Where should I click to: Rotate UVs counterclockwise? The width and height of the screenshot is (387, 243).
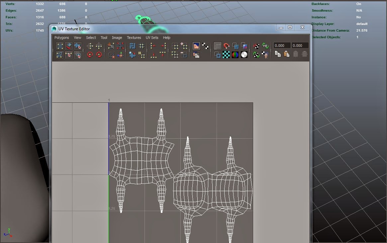[90, 55]
